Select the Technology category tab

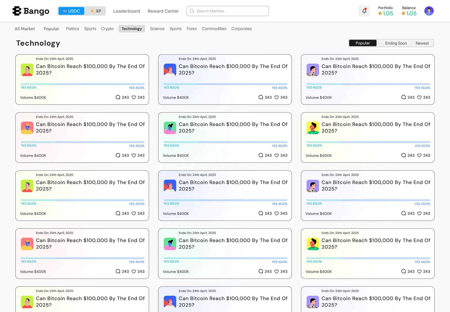click(132, 29)
